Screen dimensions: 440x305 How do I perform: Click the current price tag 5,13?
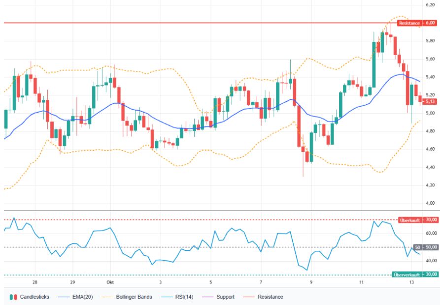point(430,101)
